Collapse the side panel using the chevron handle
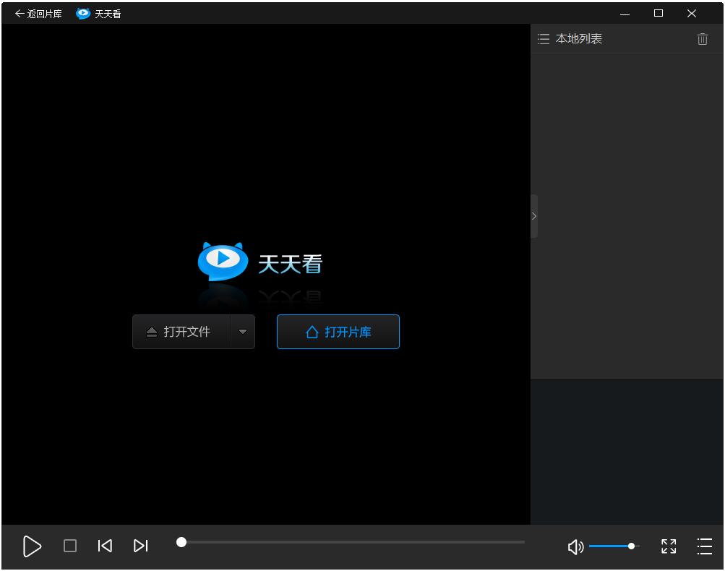The image size is (725, 571). pyautogui.click(x=534, y=216)
